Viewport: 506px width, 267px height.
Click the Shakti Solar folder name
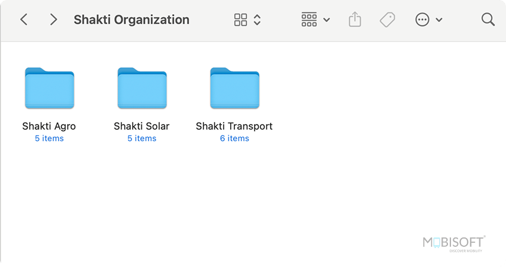click(141, 126)
